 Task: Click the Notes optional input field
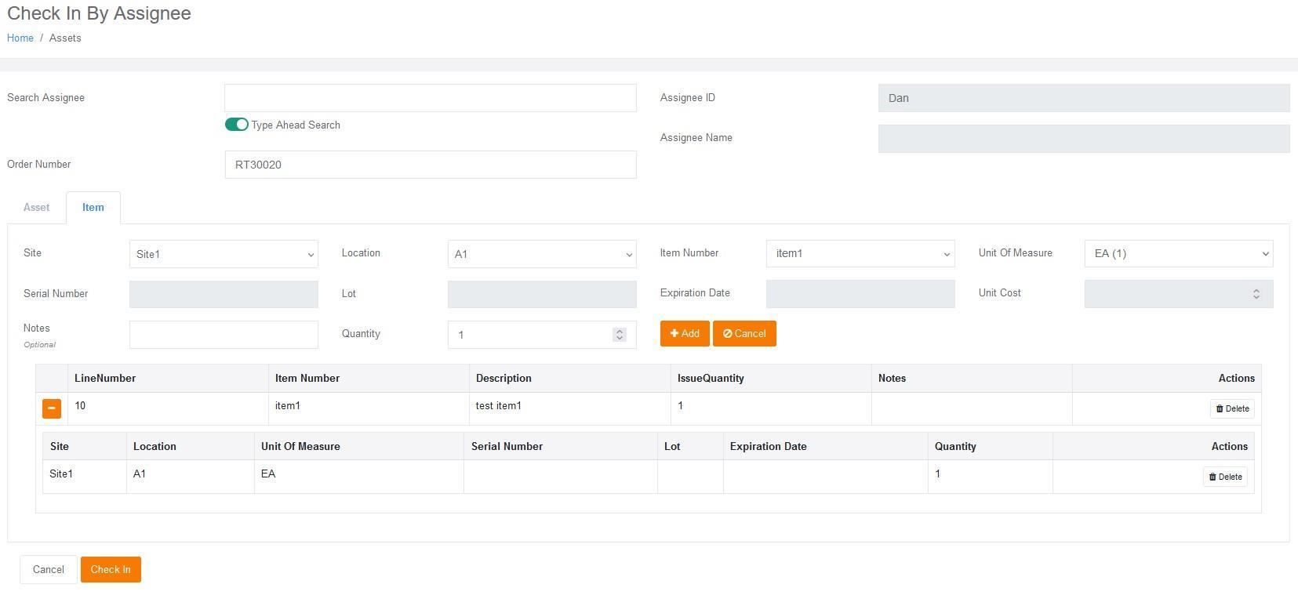pyautogui.click(x=224, y=335)
